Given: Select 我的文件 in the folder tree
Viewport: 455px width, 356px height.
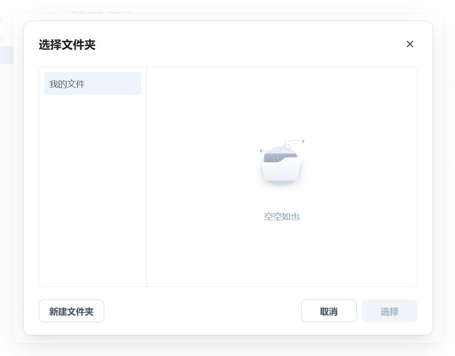Looking at the screenshot, I should pos(92,84).
